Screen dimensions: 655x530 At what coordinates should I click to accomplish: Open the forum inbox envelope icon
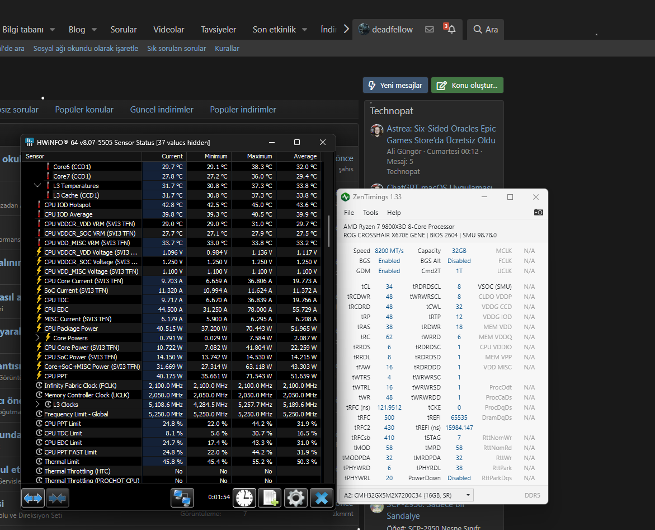[x=430, y=29]
